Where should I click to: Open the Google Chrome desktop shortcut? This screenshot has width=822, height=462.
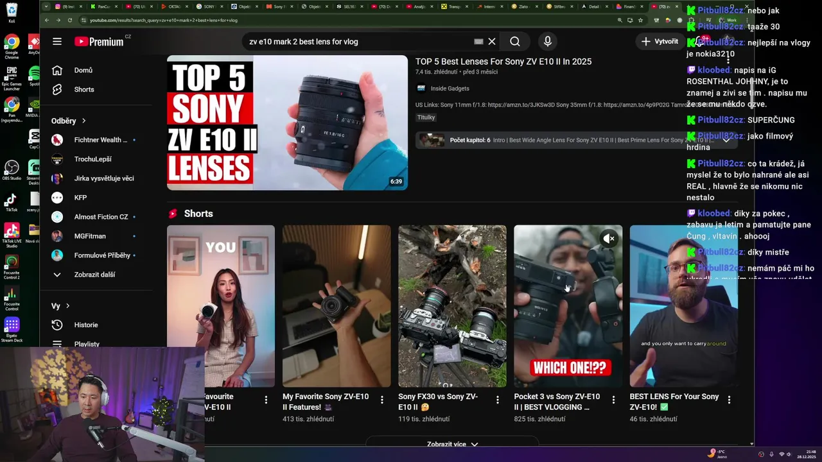(x=12, y=47)
